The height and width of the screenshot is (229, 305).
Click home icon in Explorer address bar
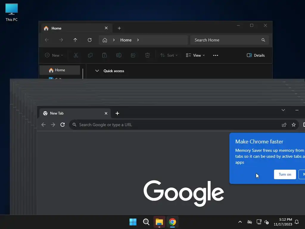tap(105, 40)
